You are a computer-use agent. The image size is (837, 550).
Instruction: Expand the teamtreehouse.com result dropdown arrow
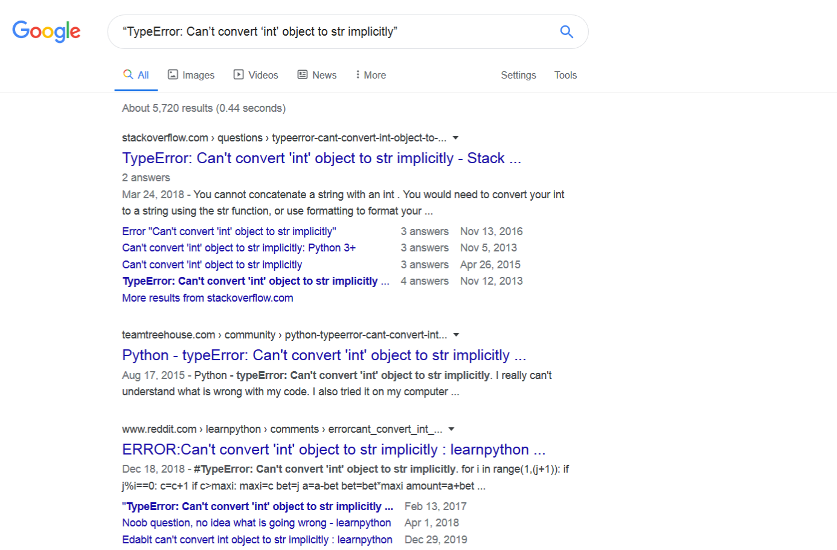(456, 335)
